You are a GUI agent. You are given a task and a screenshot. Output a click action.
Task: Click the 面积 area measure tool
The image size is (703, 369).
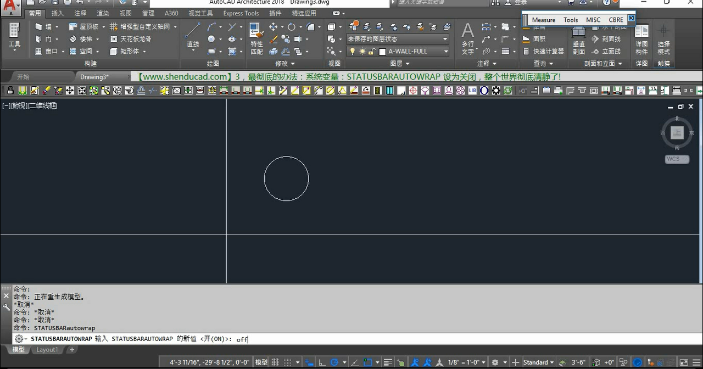pos(534,39)
